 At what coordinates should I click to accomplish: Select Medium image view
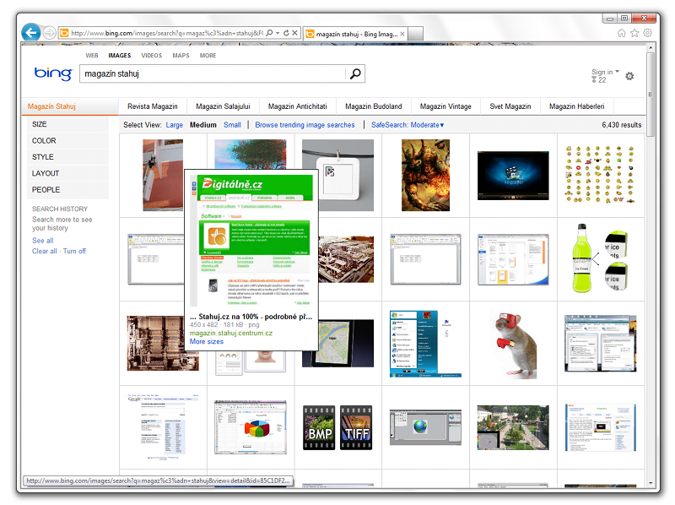(x=203, y=125)
